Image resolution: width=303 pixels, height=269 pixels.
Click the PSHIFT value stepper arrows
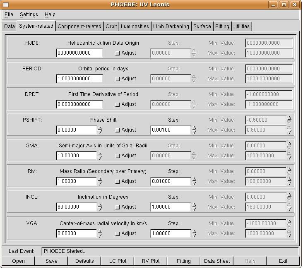[x=100, y=130]
